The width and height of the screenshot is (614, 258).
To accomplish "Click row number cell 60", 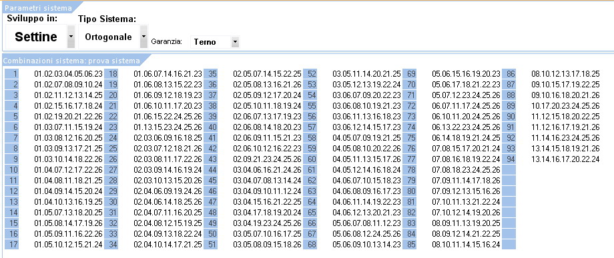I will [310, 159].
